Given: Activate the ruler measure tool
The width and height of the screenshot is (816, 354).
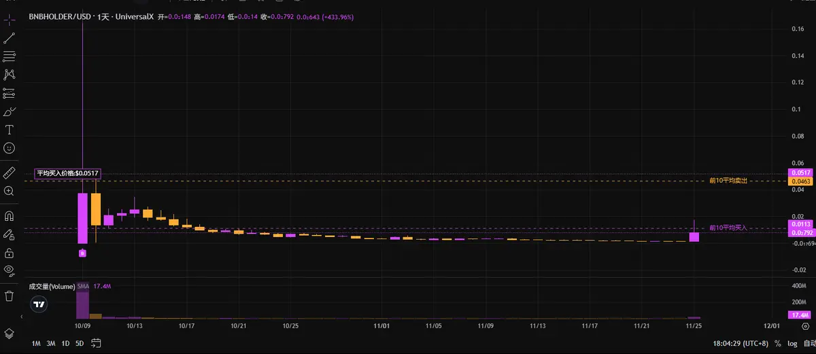Looking at the screenshot, I should [x=10, y=173].
